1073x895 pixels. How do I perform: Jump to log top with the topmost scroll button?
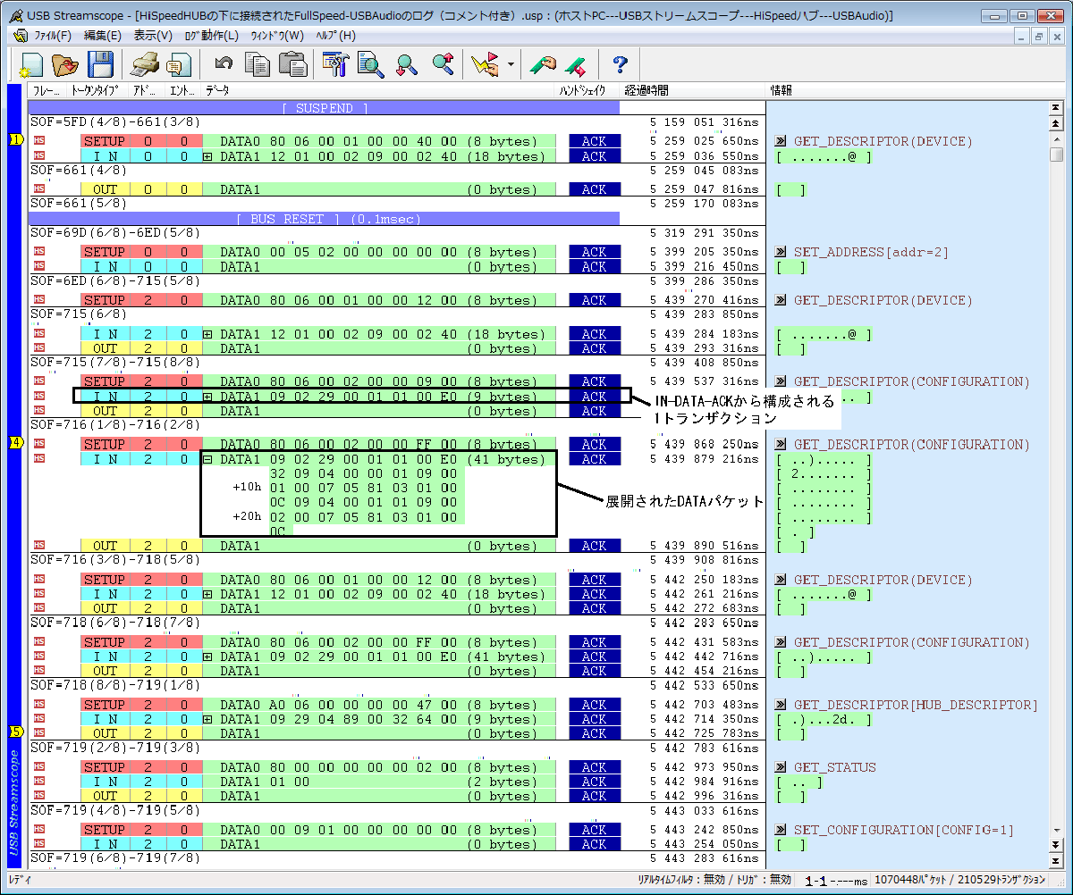click(1056, 107)
